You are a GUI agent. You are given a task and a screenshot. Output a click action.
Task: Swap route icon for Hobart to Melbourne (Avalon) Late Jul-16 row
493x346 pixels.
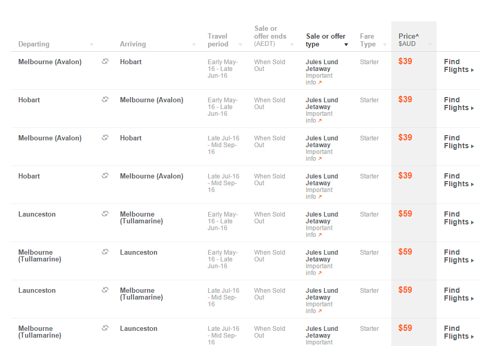click(105, 175)
